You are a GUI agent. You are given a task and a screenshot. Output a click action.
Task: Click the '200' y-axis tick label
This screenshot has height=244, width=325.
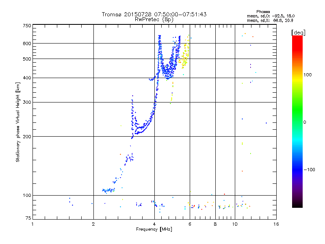pyautogui.click(x=27, y=137)
